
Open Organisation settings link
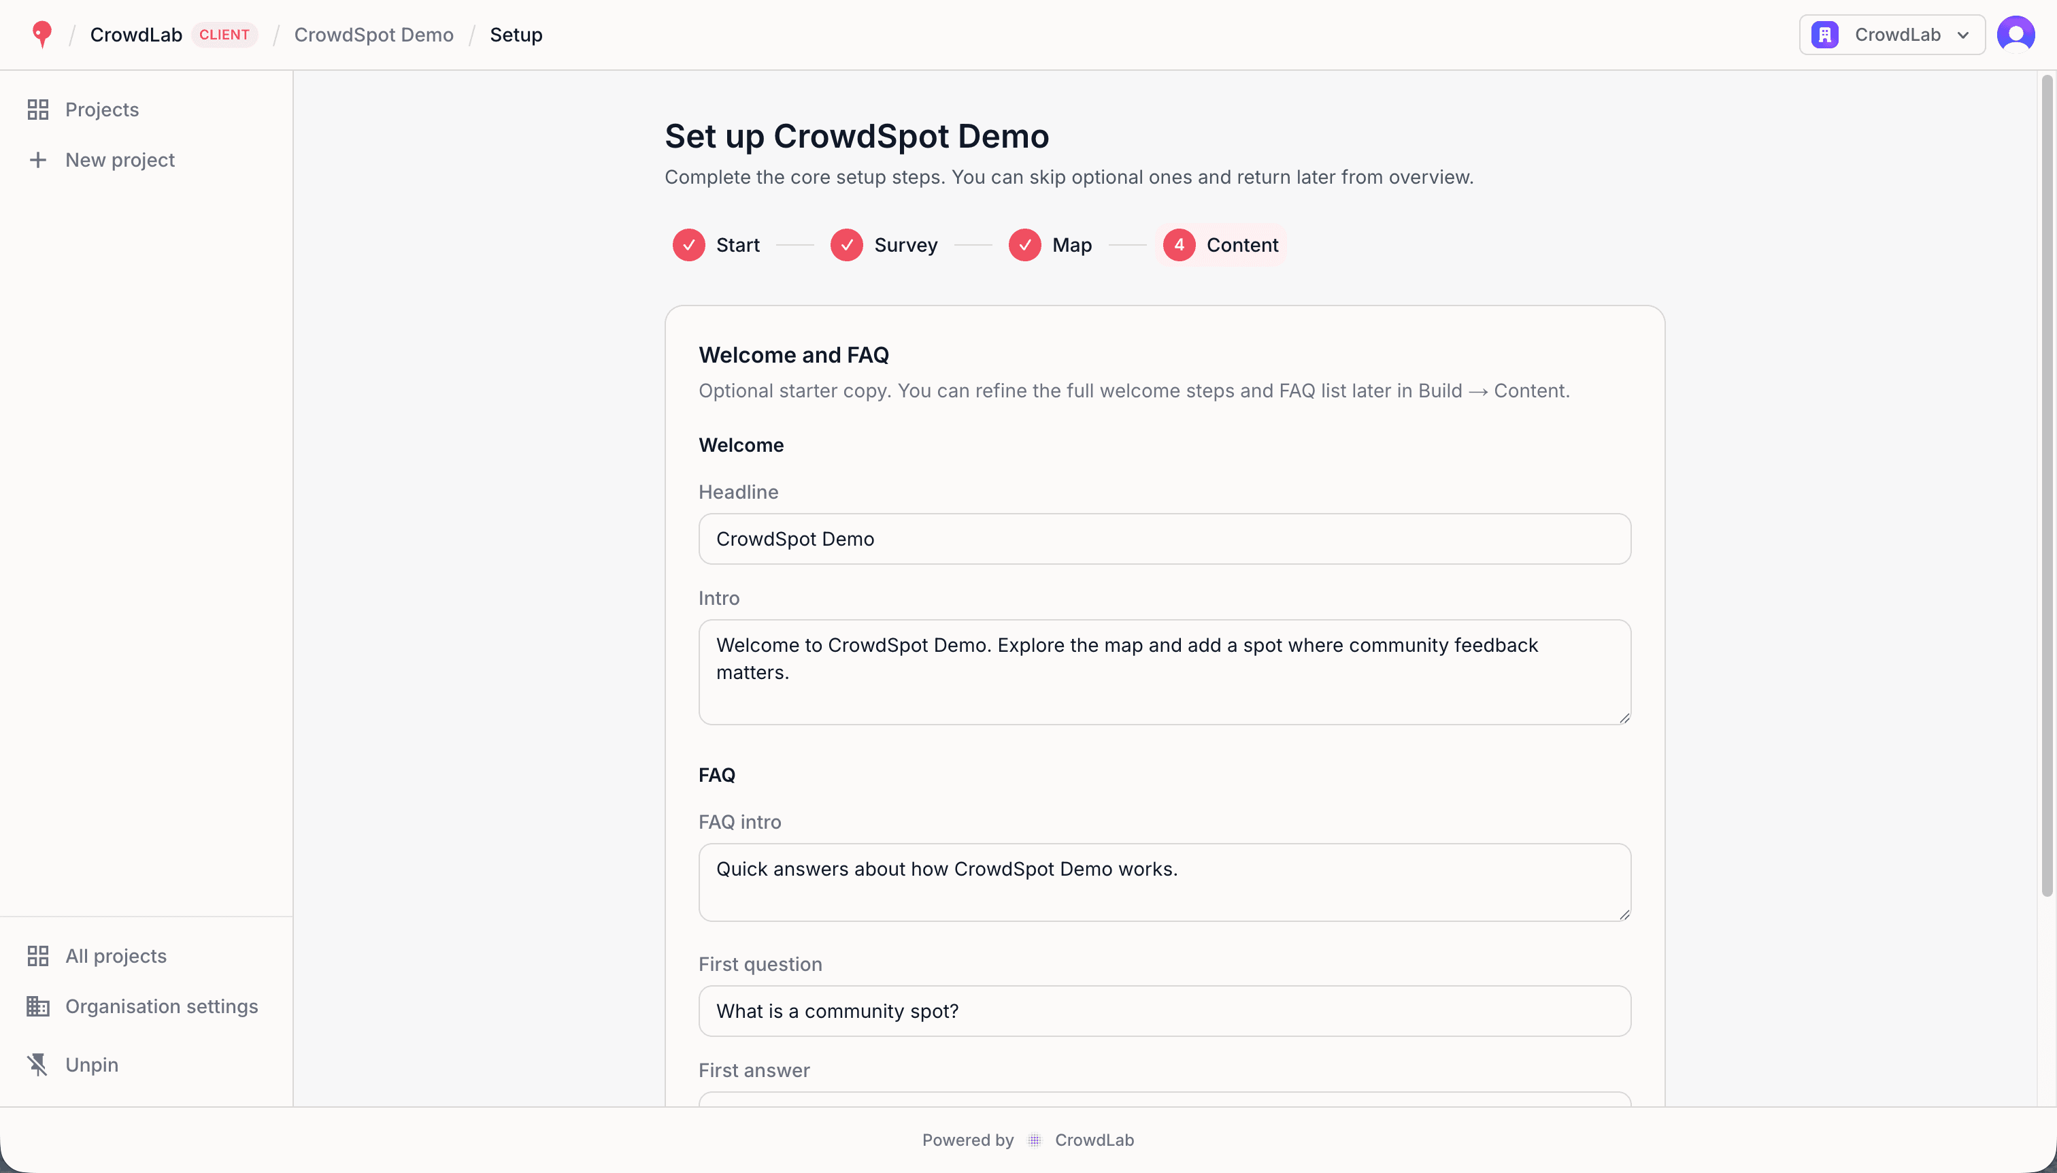click(x=162, y=1007)
